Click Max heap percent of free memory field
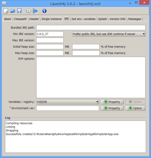The height and width of the screenshot is (158, 151). (86, 53)
